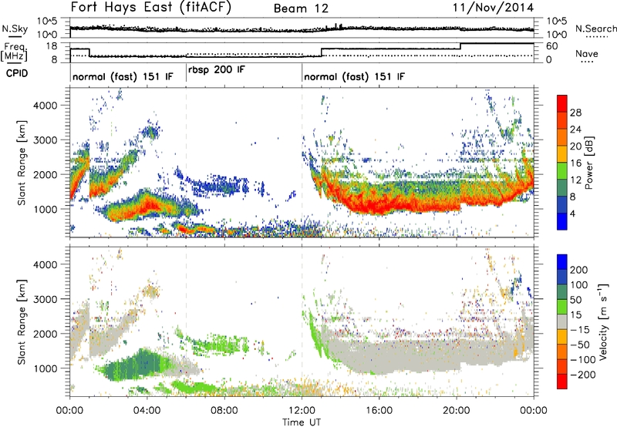The width and height of the screenshot is (617, 427).
Task: Click the '1000' tick on the velocity panel
Action: click(x=45, y=368)
